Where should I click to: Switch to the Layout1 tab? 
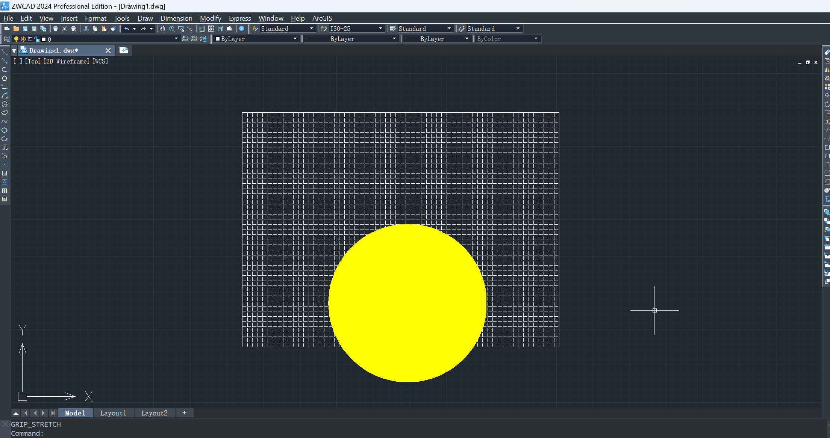(113, 413)
